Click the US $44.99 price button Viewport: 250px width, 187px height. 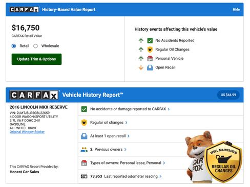(x=228, y=95)
